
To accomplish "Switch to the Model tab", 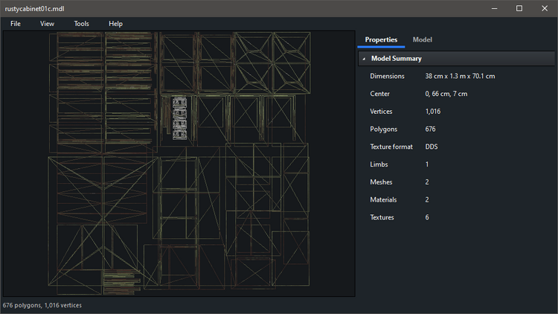I will pyautogui.click(x=423, y=40).
